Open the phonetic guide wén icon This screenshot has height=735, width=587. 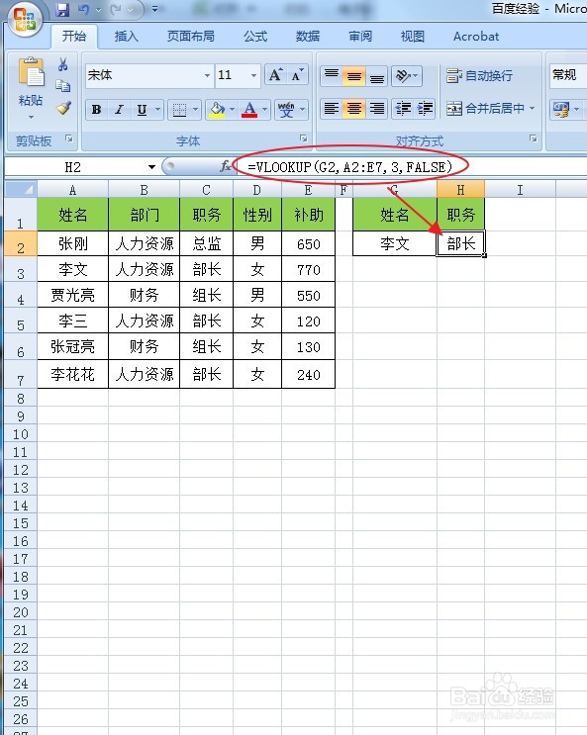(x=286, y=110)
